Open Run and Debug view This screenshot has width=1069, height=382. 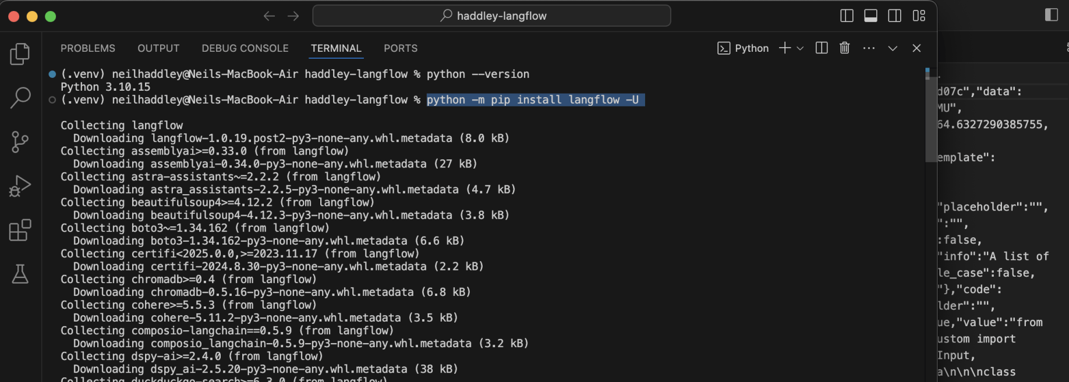point(20,186)
